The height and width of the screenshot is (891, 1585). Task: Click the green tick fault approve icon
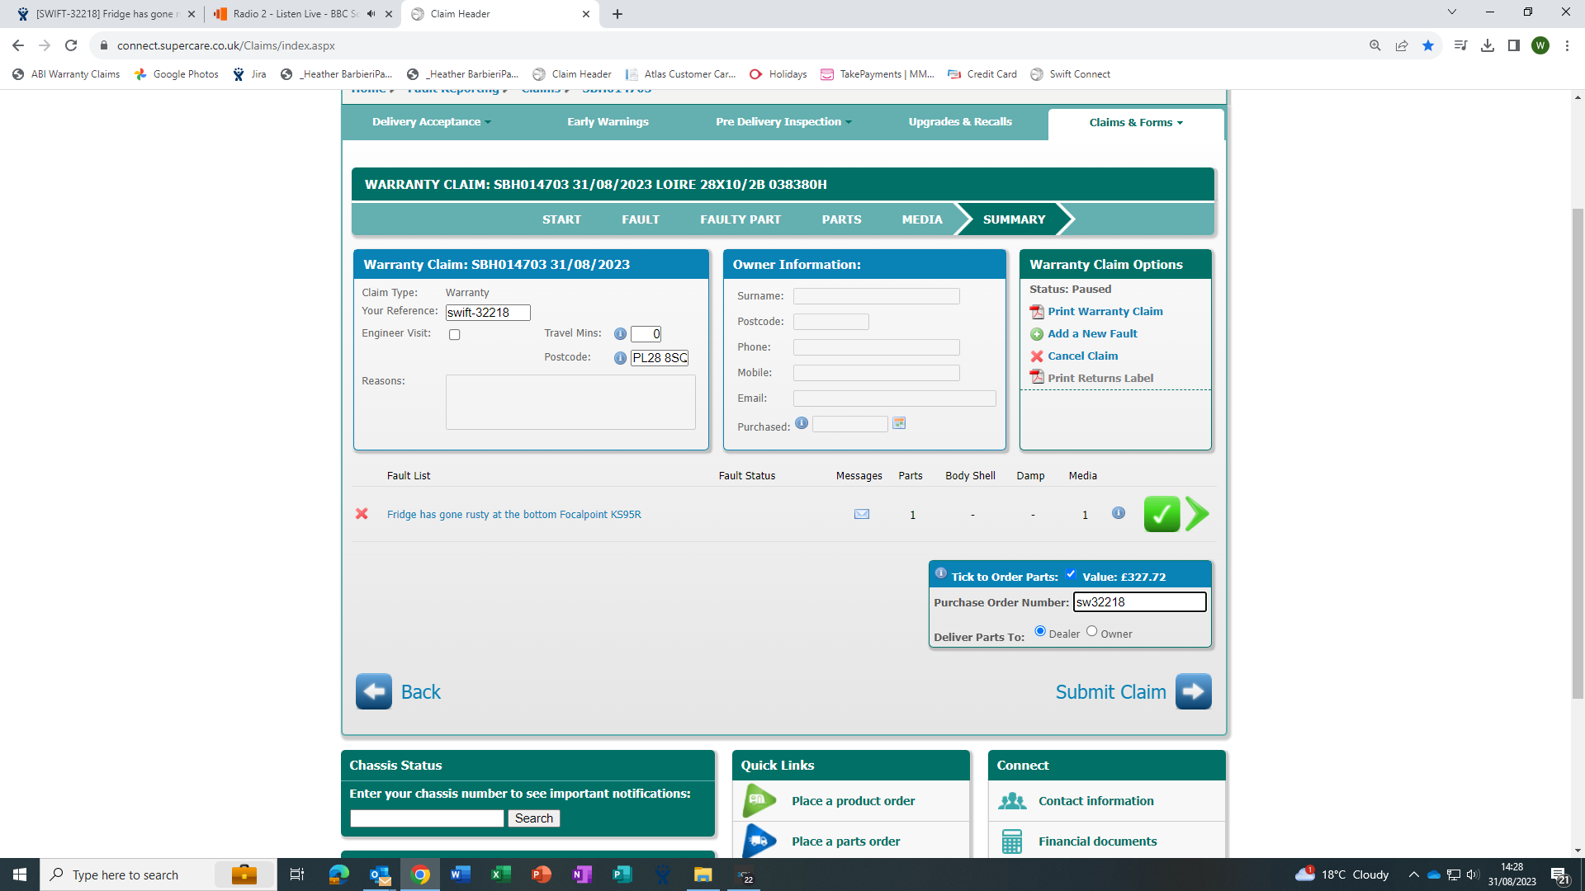(1162, 514)
